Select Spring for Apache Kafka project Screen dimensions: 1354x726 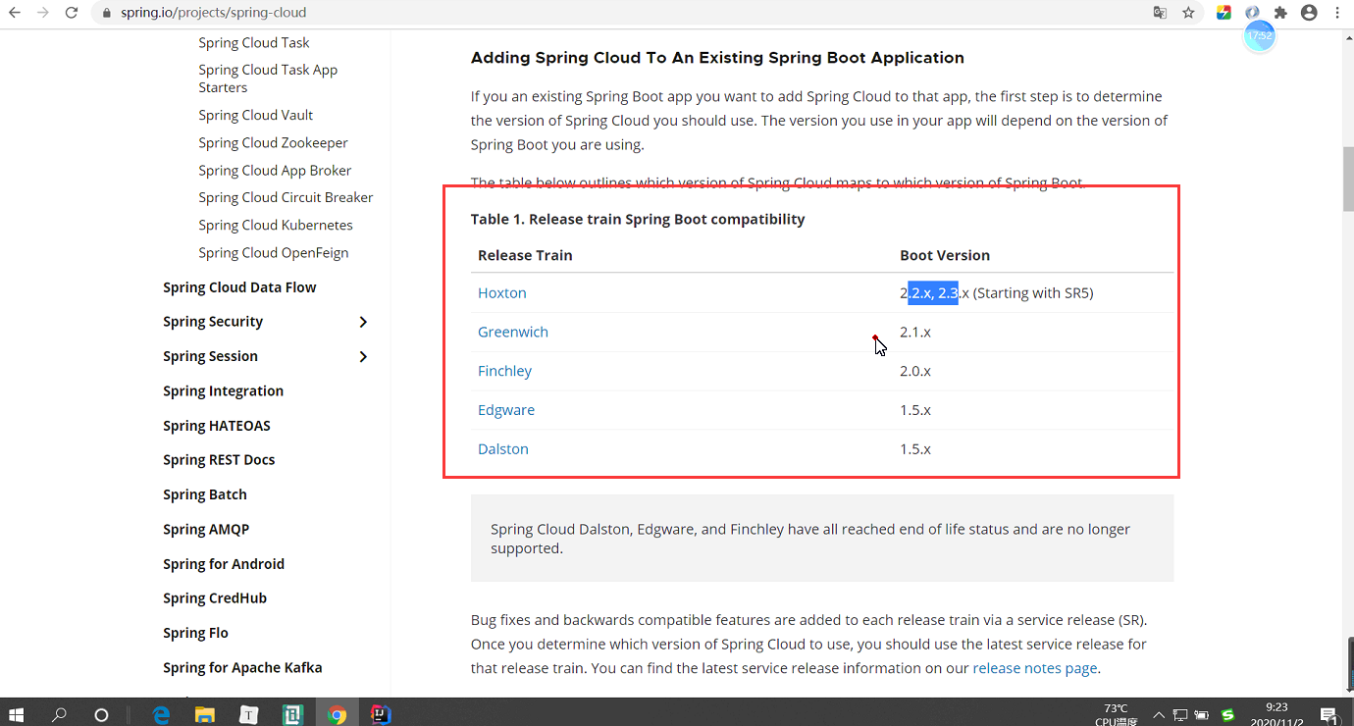click(x=242, y=668)
